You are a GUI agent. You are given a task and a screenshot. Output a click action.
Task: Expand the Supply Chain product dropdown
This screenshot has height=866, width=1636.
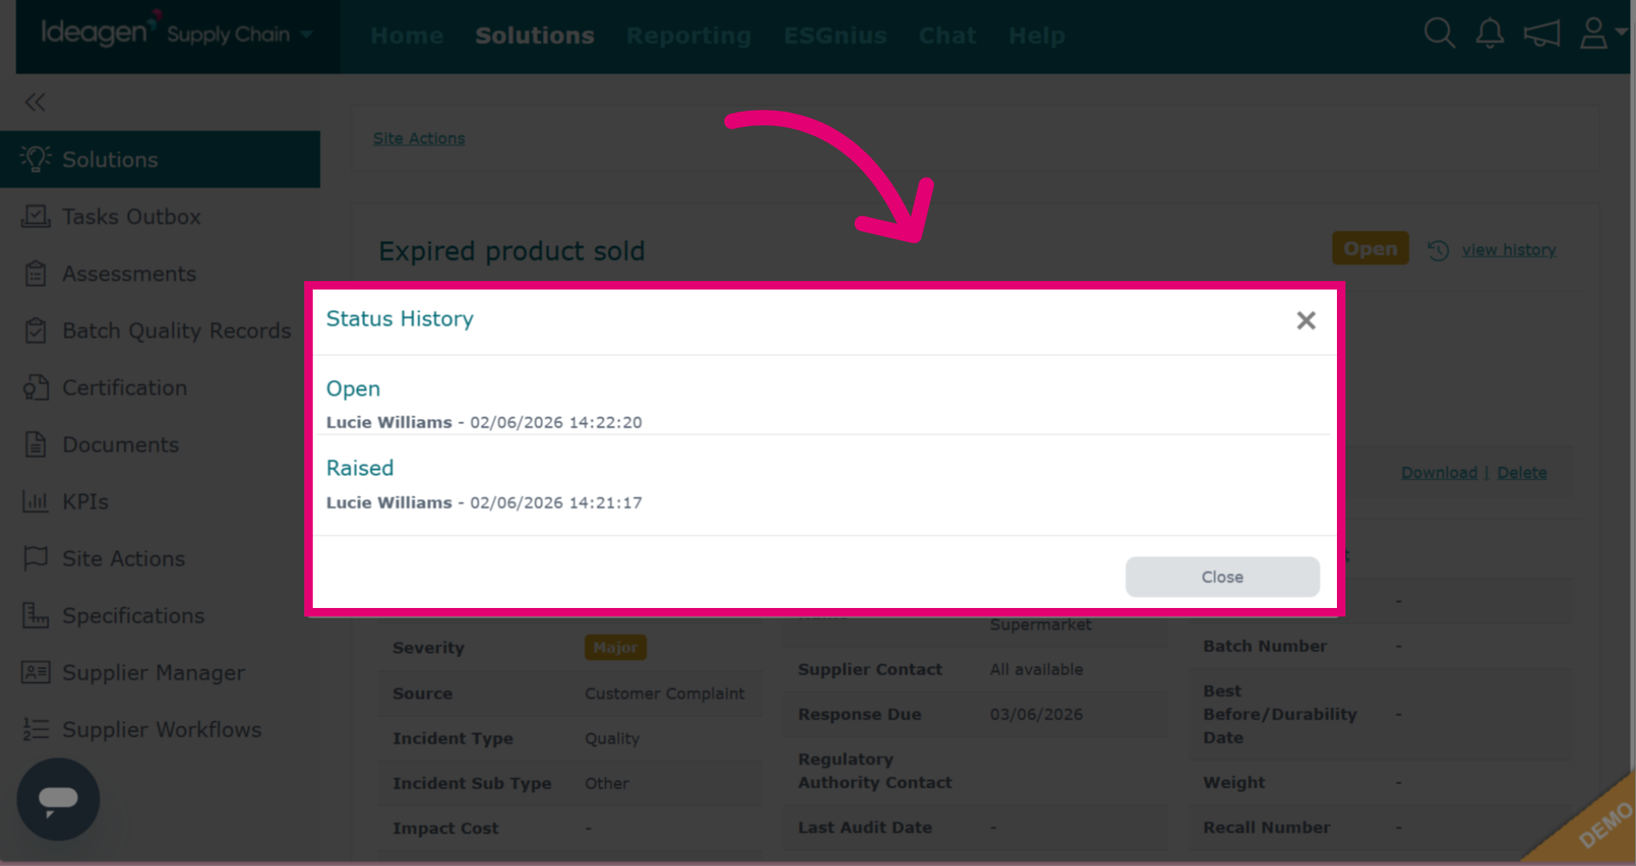(x=307, y=34)
